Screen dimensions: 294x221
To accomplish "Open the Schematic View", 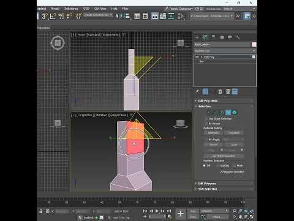I will coord(171,16).
